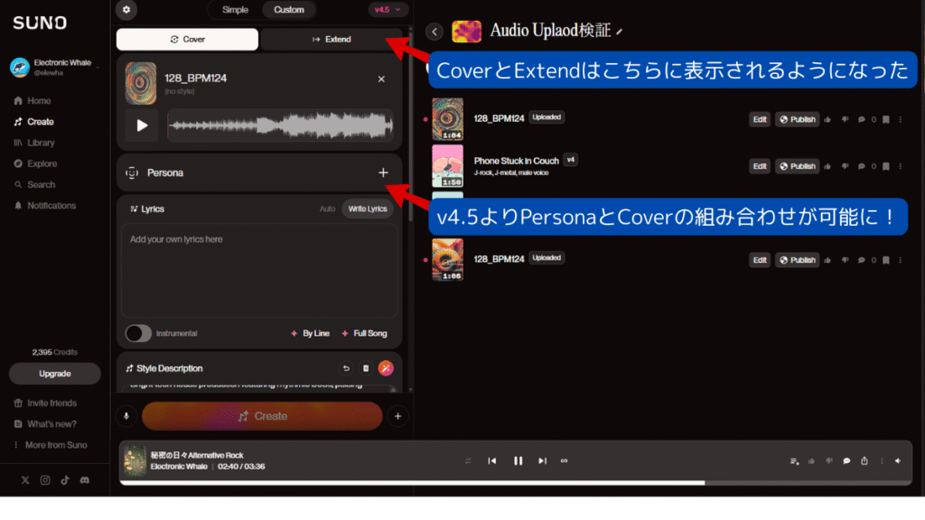Remove the uploaded 128_BPM124 clip from panel
Image resolution: width=925 pixels, height=520 pixels.
pyautogui.click(x=381, y=79)
